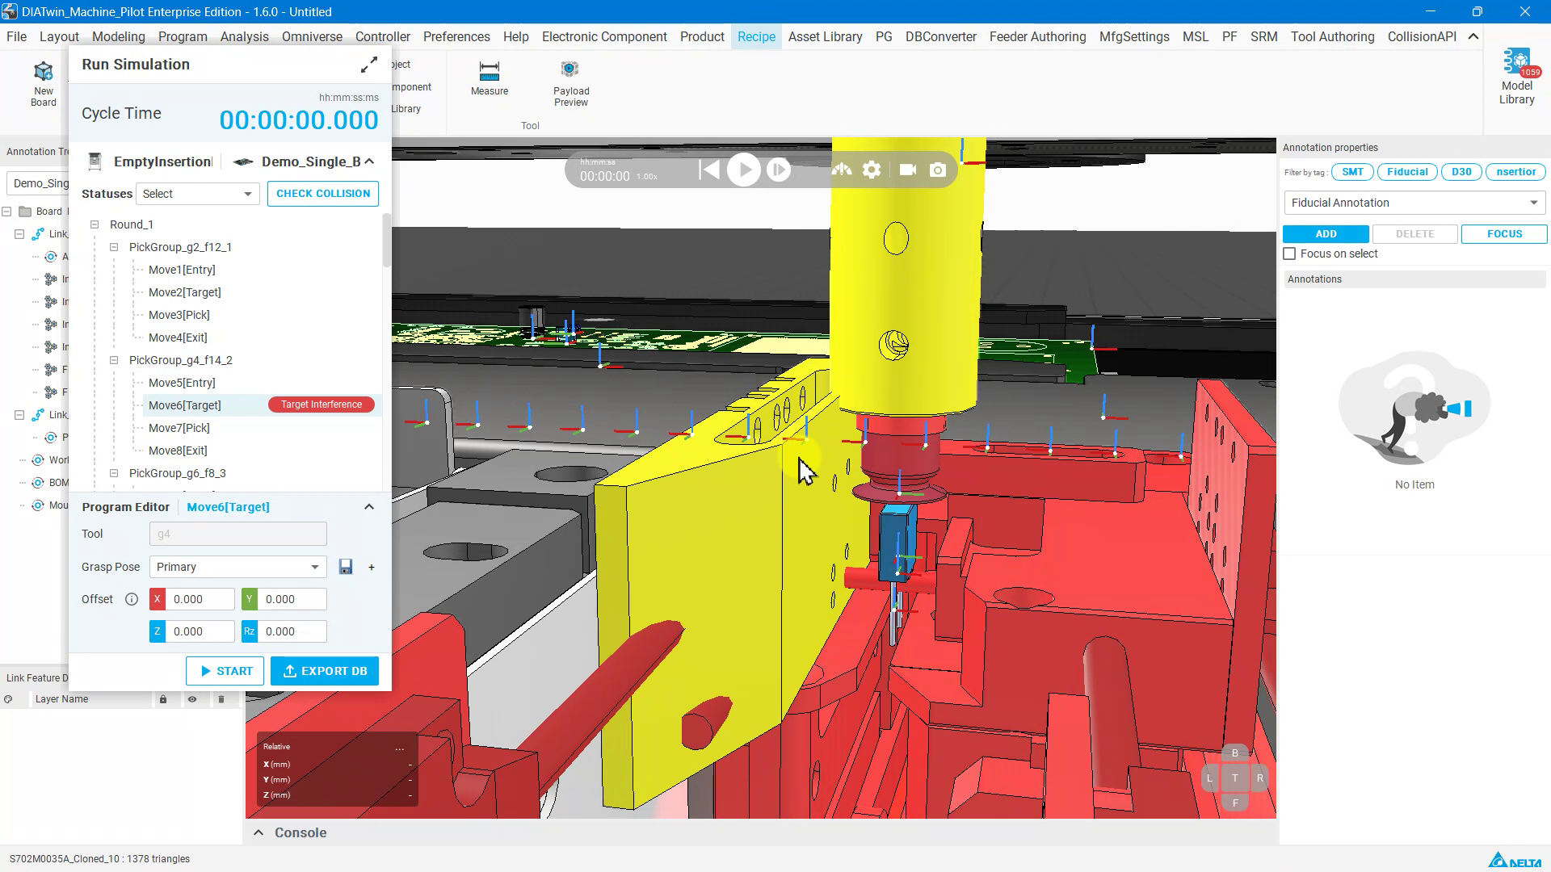This screenshot has height=872, width=1551.
Task: Collapse the Program Editor section
Action: [369, 507]
